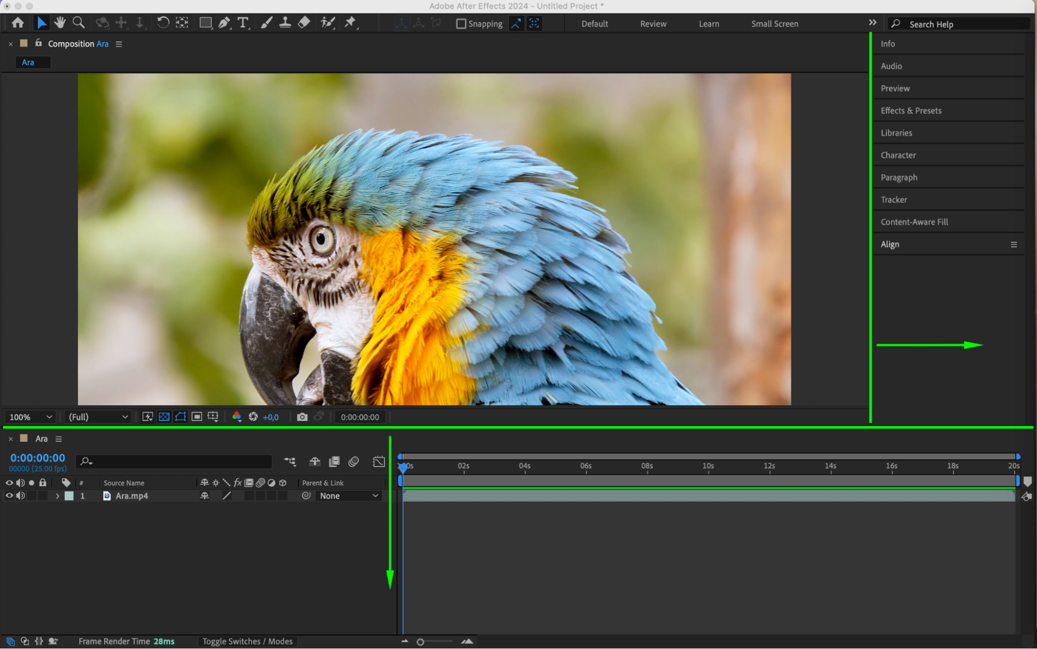Select the Horizontal Type tool
This screenshot has width=1037, height=649.
[243, 23]
